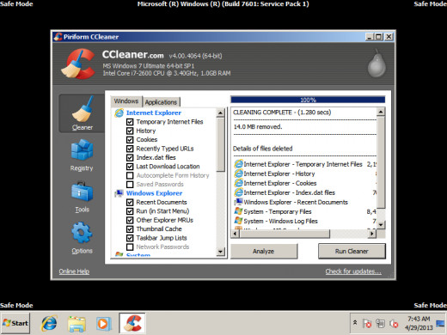Enable Saved Passwords checkbox
This screenshot has width=447, height=335.
[130, 185]
